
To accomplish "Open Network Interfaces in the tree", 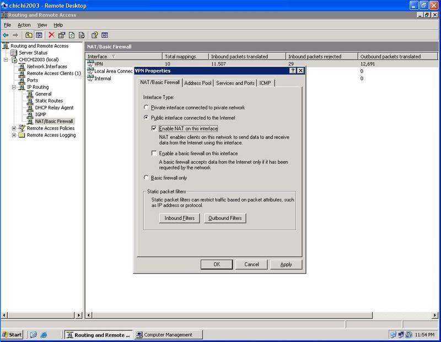I will [x=47, y=66].
